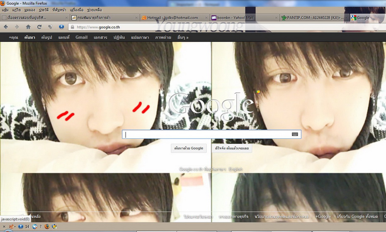This screenshot has height=232, width=386.
Task: Open แปลภาษา translate link
Action: [140, 37]
